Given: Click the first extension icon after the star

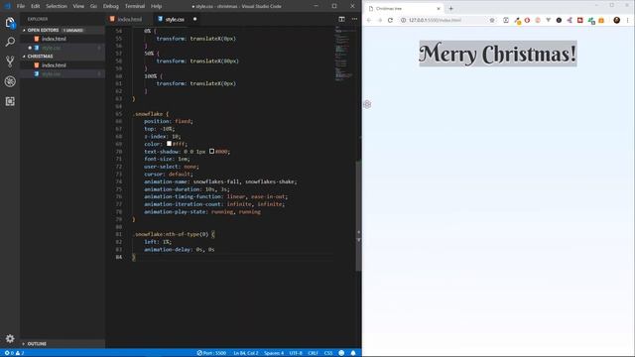Looking at the screenshot, I should [506, 20].
